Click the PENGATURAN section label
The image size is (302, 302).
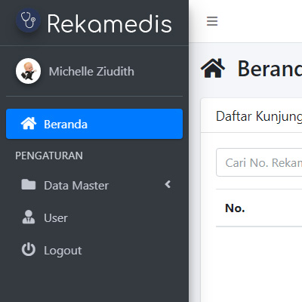click(49, 156)
